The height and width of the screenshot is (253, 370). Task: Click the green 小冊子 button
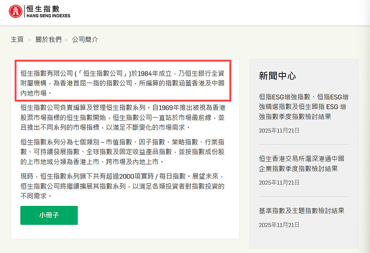[49, 215]
